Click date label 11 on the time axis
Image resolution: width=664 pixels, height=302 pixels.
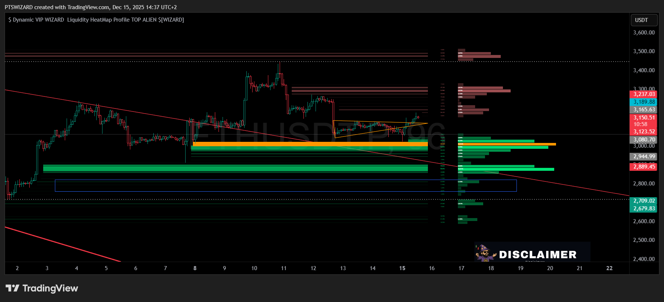(284, 268)
